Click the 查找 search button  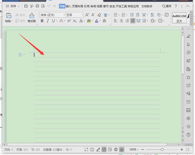click(167, 6)
